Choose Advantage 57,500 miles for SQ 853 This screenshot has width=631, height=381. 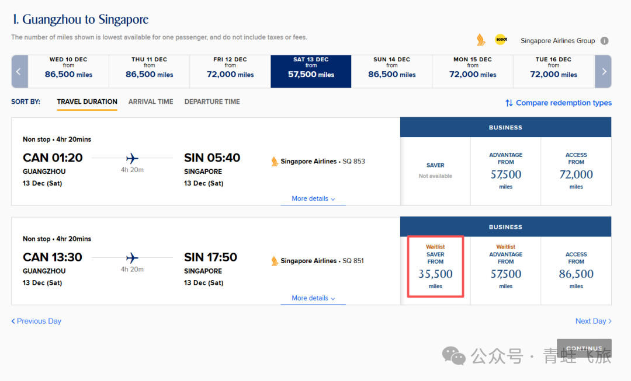pyautogui.click(x=505, y=170)
